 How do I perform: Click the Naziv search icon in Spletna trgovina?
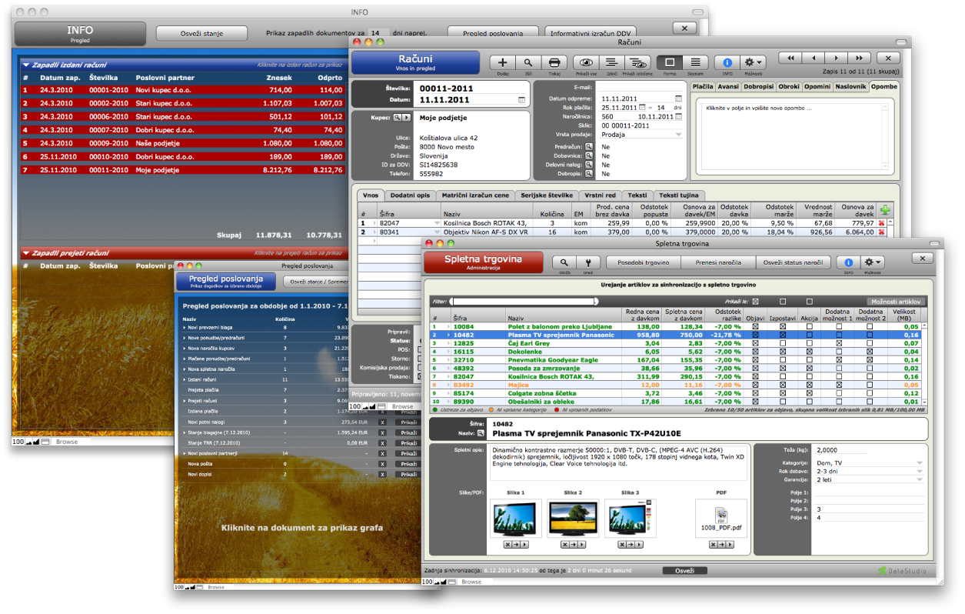481,433
